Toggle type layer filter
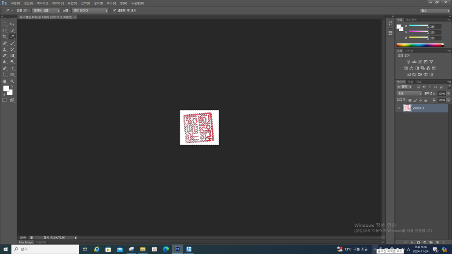 (x=430, y=87)
